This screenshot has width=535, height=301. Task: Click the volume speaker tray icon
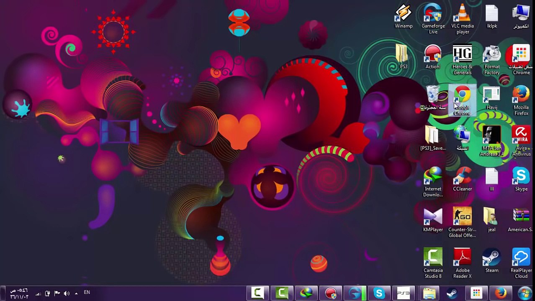[67, 293]
